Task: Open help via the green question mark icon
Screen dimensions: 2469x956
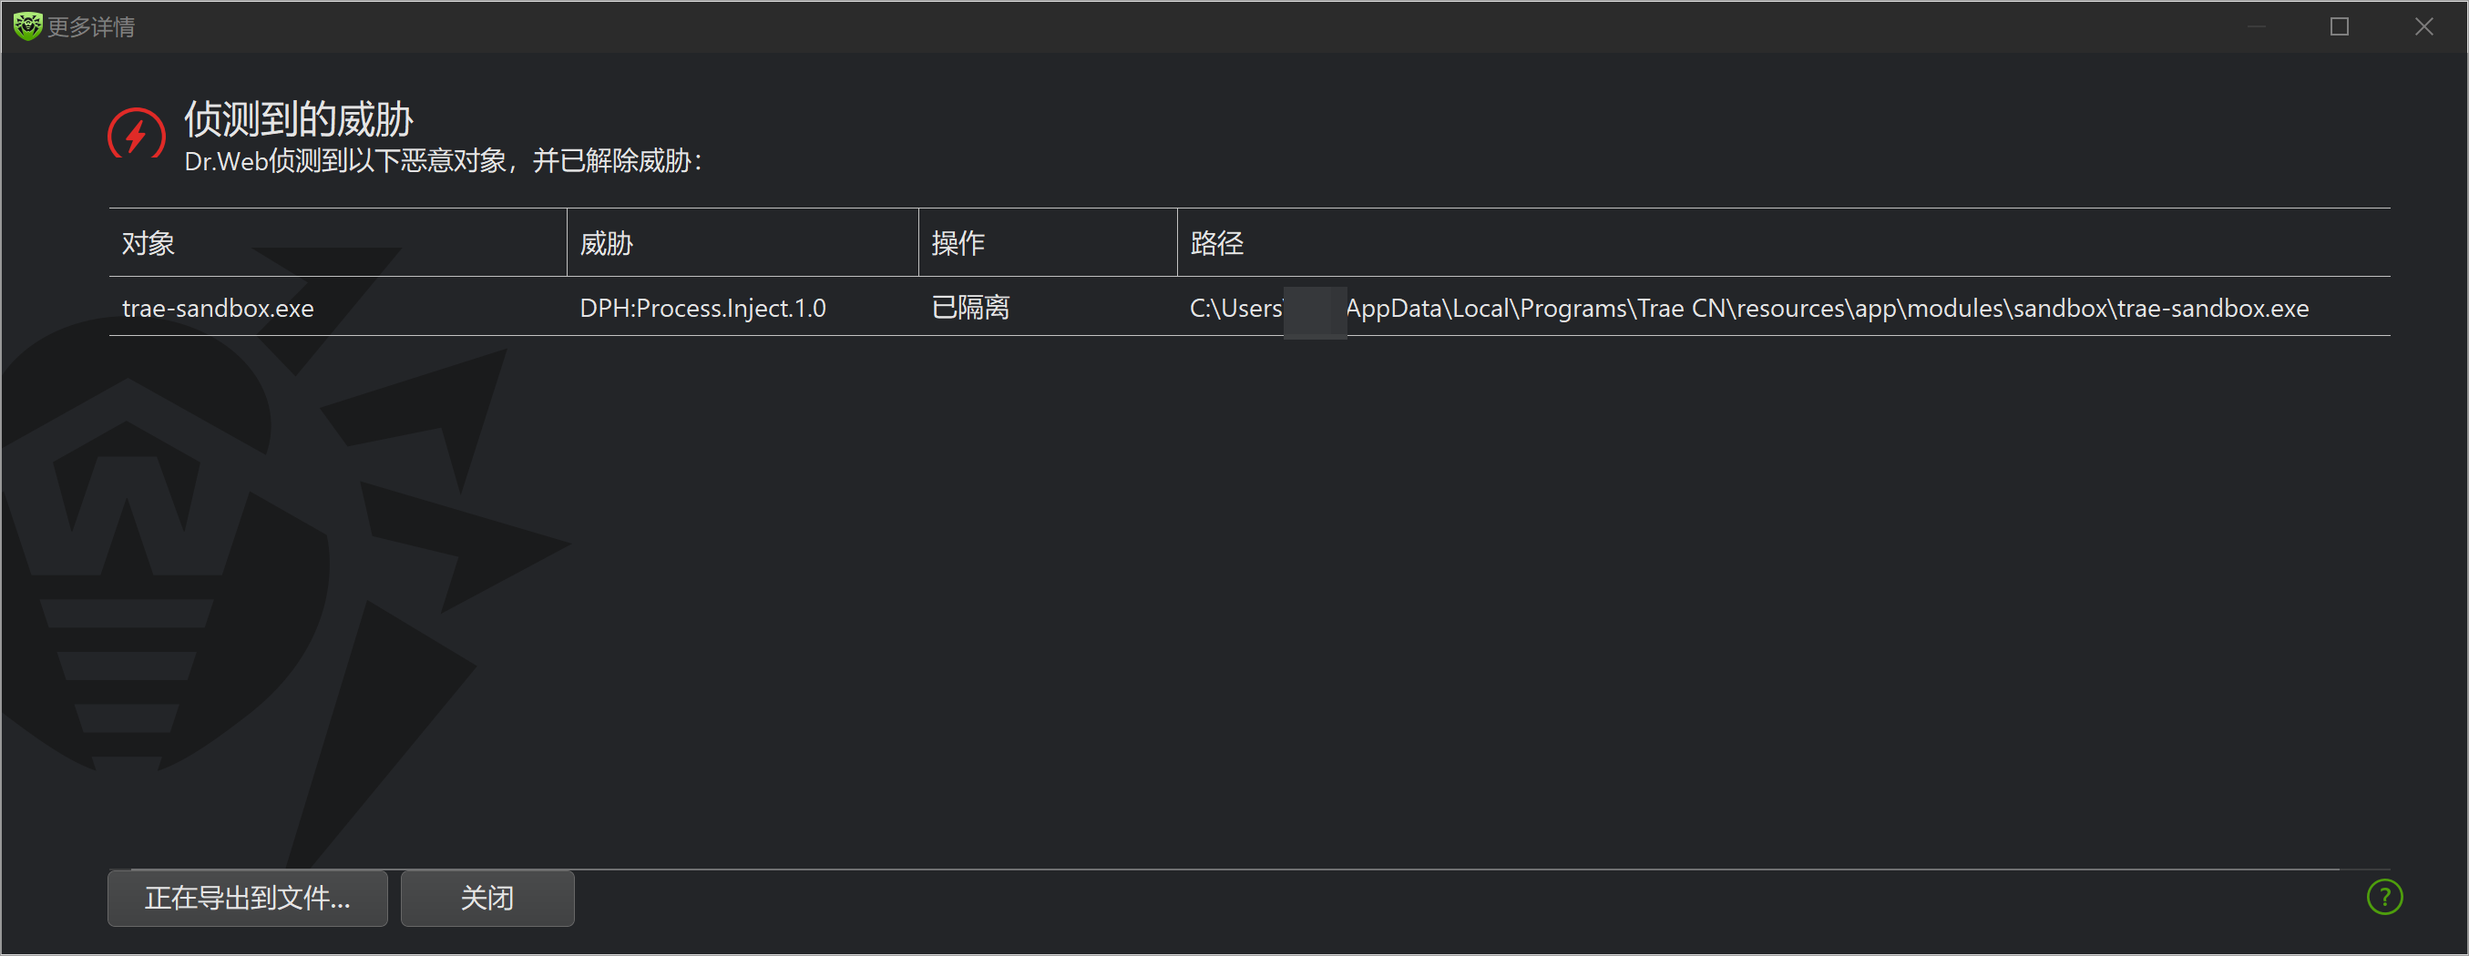Action: [2383, 898]
